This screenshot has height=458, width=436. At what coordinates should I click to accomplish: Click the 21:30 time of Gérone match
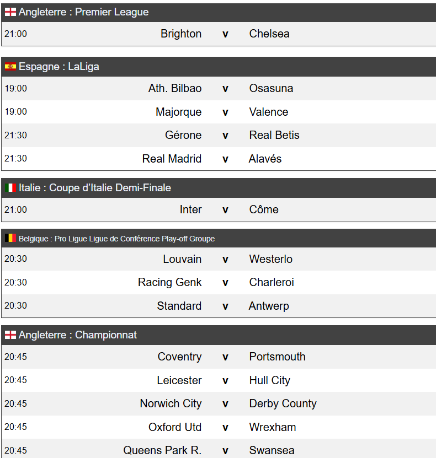[15, 135]
